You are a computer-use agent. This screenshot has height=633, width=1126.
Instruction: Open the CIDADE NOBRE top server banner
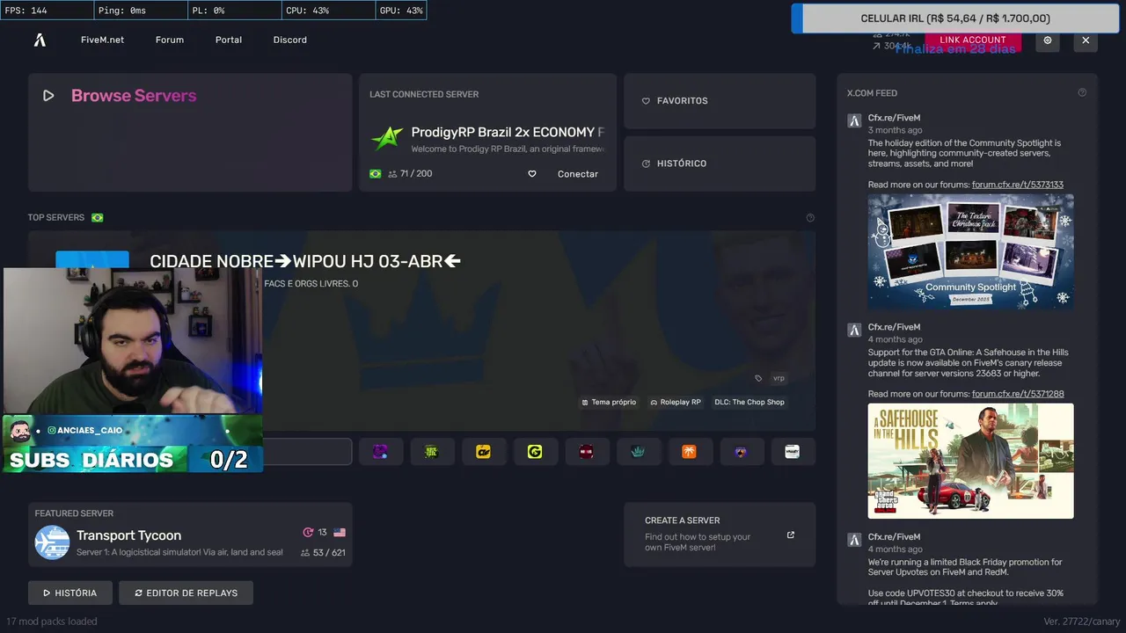click(421, 331)
